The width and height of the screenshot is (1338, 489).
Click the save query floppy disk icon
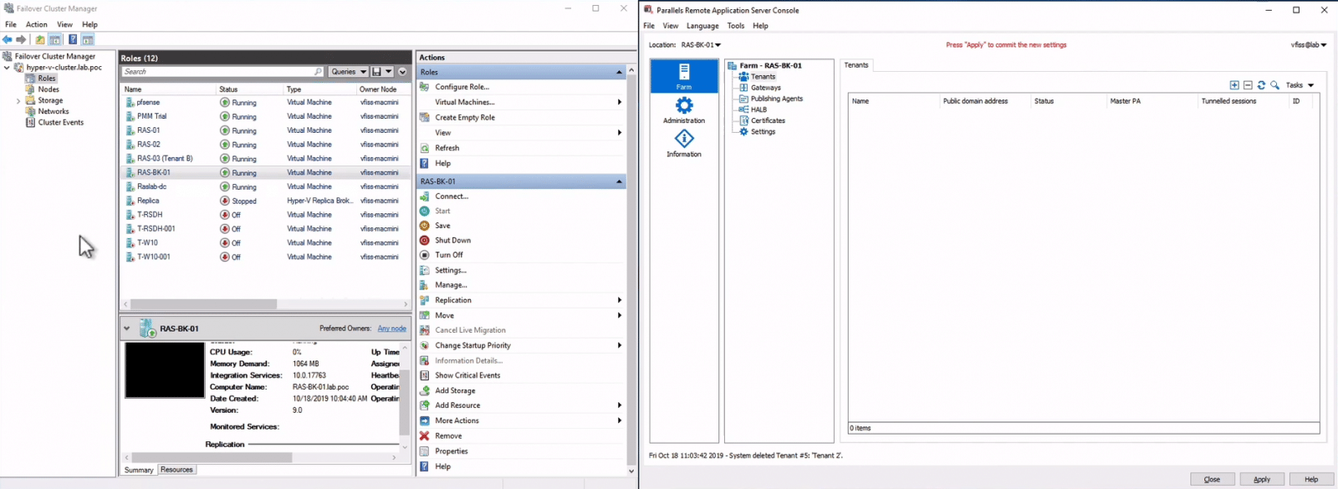pos(377,72)
